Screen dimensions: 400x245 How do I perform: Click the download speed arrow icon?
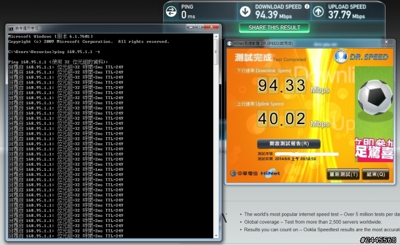pos(245,11)
